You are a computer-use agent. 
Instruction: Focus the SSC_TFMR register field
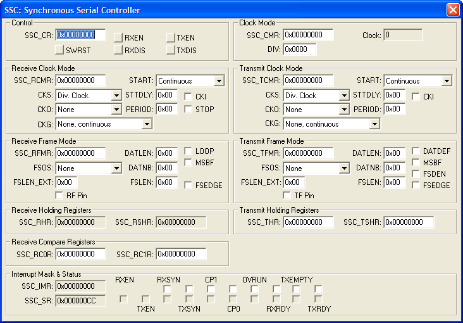tap(308, 153)
